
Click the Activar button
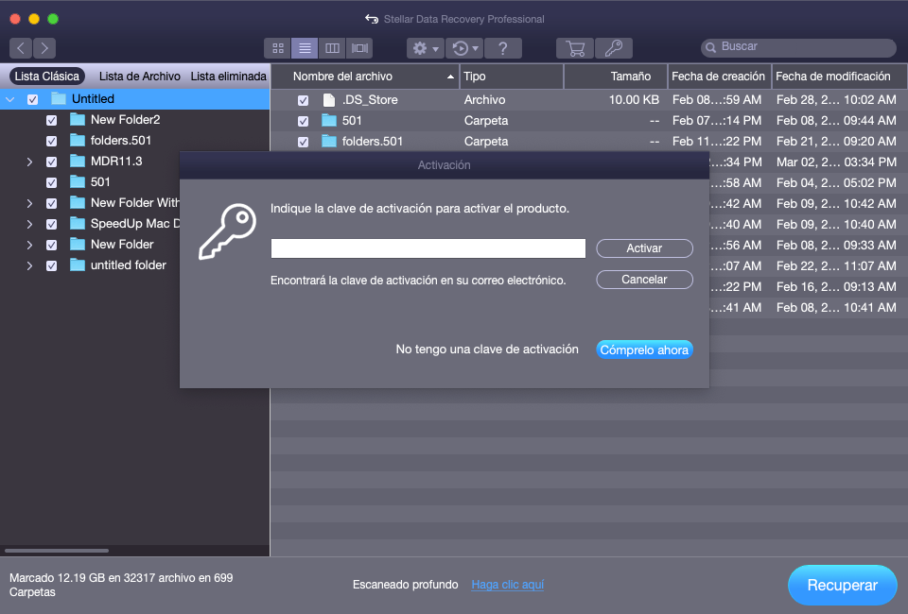click(x=644, y=248)
